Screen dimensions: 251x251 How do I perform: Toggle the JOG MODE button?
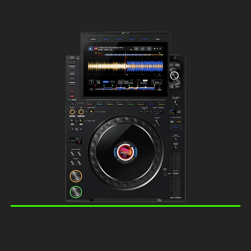[x=179, y=112]
